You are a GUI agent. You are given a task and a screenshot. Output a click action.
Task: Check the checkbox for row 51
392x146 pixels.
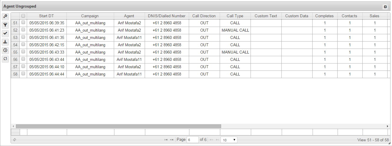(23, 23)
